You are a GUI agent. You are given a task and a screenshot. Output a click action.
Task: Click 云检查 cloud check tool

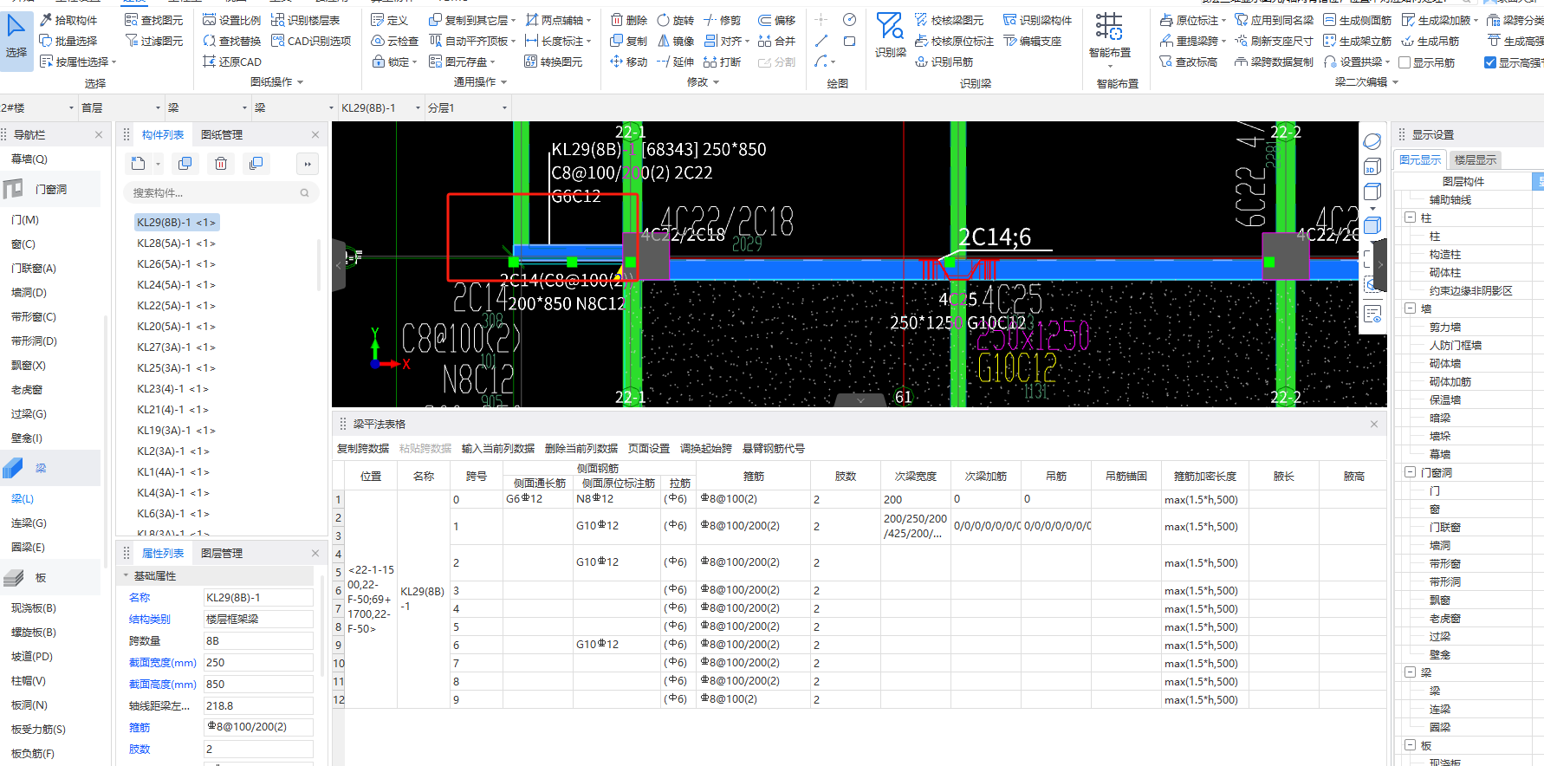[x=394, y=41]
